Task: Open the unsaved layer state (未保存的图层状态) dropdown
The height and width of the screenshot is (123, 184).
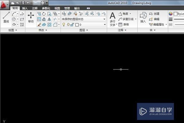Action: (84, 19)
